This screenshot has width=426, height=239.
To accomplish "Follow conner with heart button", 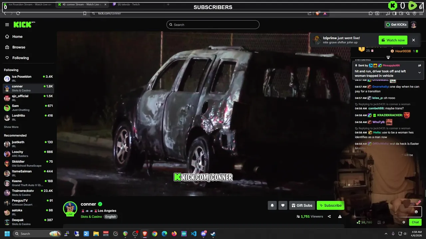I will 283,205.
